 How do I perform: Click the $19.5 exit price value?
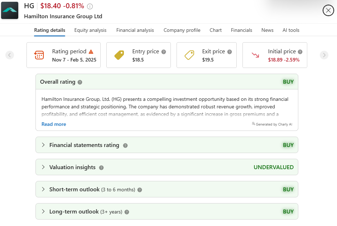click(x=208, y=60)
